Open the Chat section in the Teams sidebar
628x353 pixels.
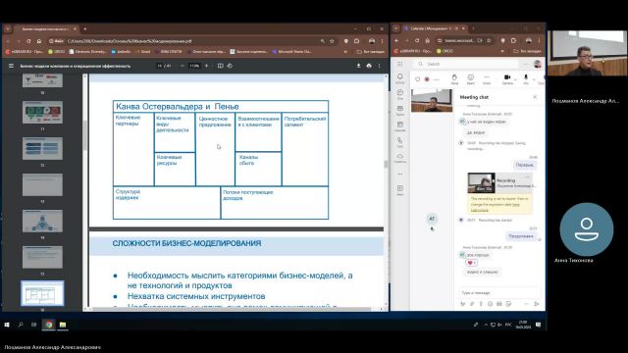click(x=399, y=94)
